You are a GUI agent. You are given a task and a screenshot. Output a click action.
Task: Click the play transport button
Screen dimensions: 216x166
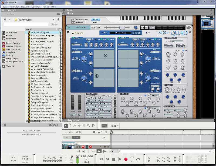[120, 159]
